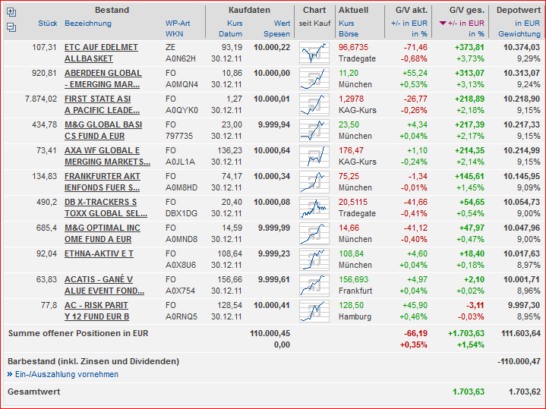The width and height of the screenshot is (546, 409).
Task: Click Ein-/Auszahlung vornehmen link
Action: pyautogui.click(x=67, y=374)
